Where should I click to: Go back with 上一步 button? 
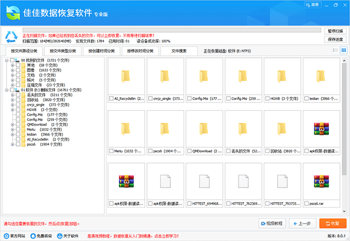click(303, 224)
